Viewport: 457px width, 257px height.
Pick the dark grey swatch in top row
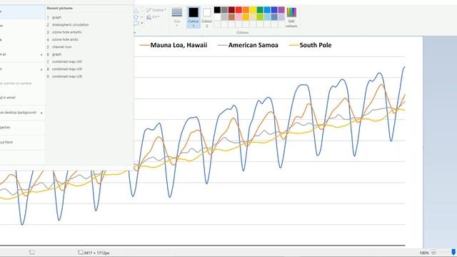coord(224,10)
